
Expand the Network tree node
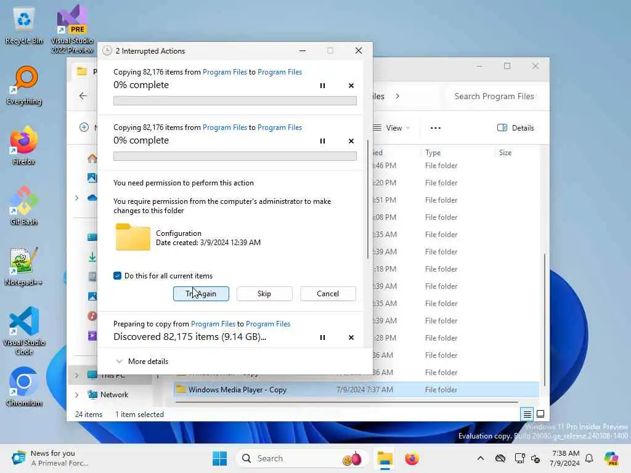click(77, 395)
